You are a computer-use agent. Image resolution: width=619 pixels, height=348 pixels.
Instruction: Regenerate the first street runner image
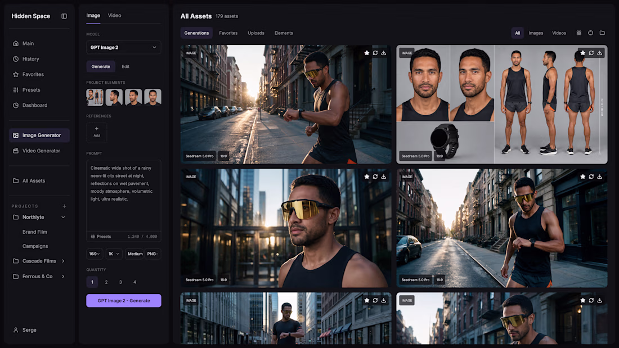point(375,53)
